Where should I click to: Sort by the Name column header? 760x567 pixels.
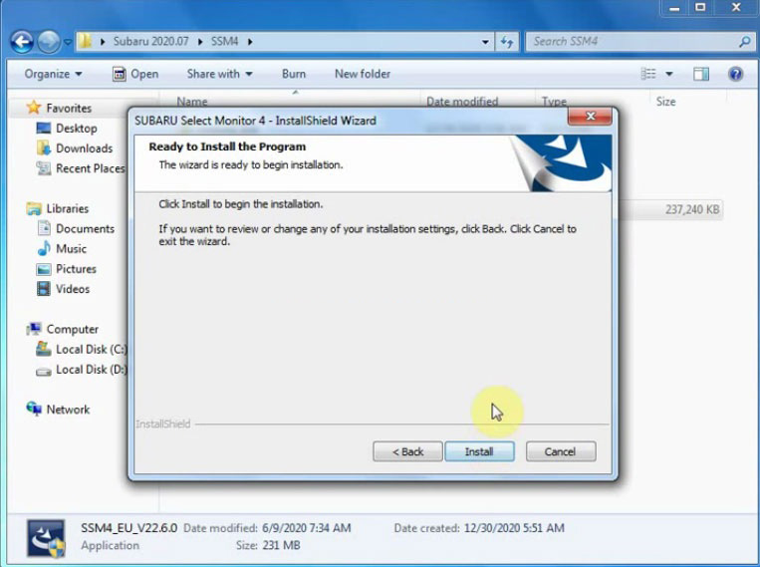pyautogui.click(x=192, y=102)
